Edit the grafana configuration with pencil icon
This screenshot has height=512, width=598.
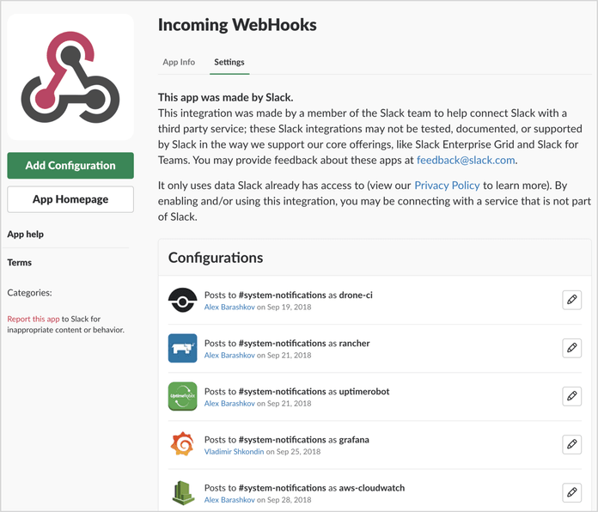coord(571,444)
